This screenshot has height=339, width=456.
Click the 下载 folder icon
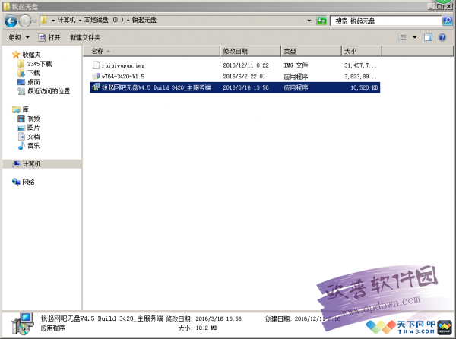click(21, 73)
